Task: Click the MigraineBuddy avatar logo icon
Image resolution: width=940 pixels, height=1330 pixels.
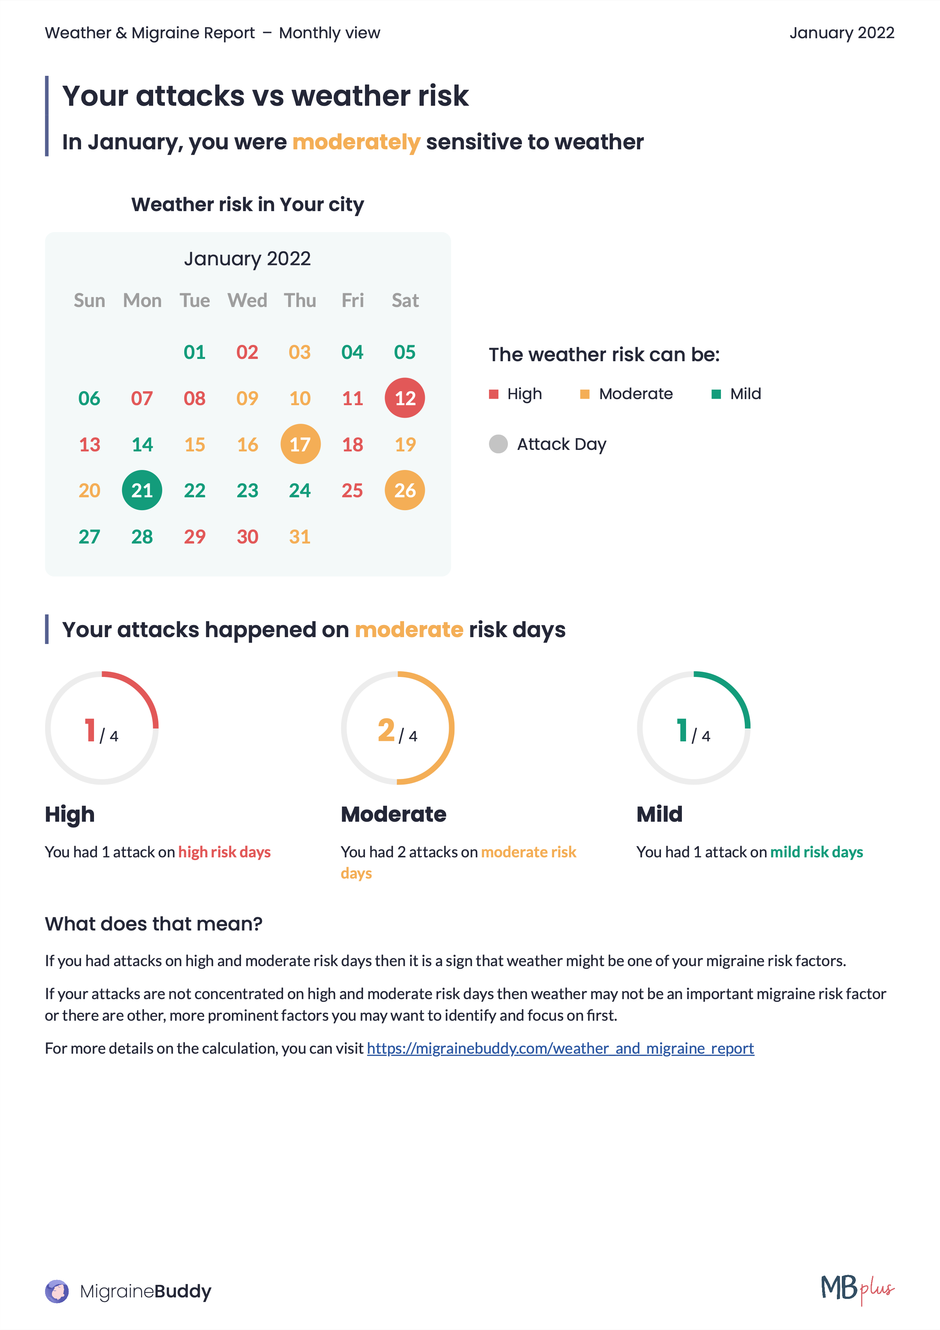Action: [x=57, y=1291]
